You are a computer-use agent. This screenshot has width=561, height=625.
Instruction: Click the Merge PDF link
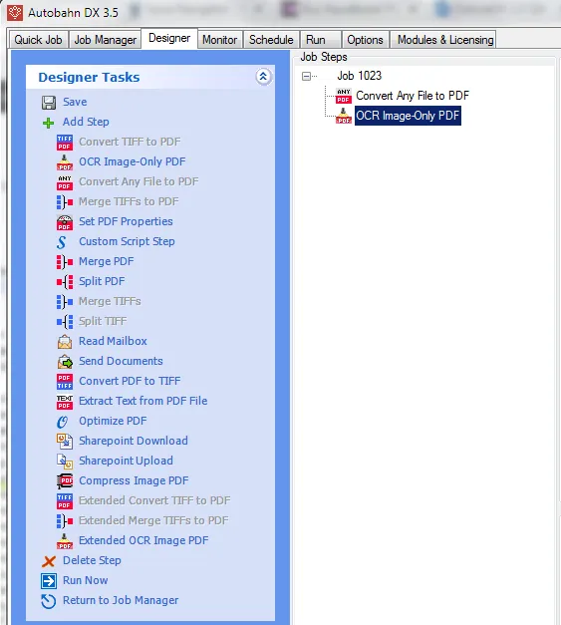107,261
